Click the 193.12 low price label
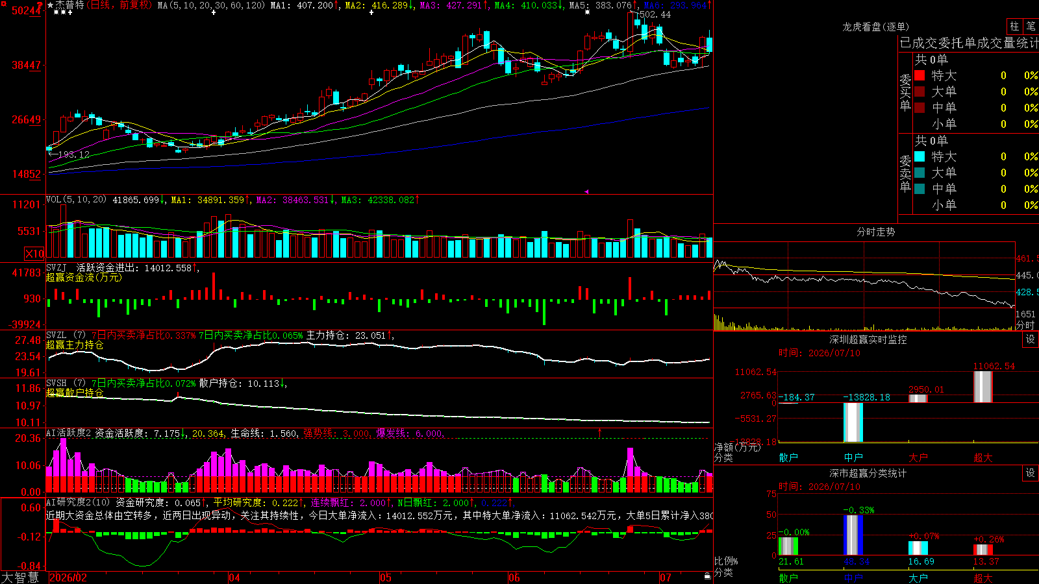This screenshot has width=1039, height=584. click(x=74, y=154)
